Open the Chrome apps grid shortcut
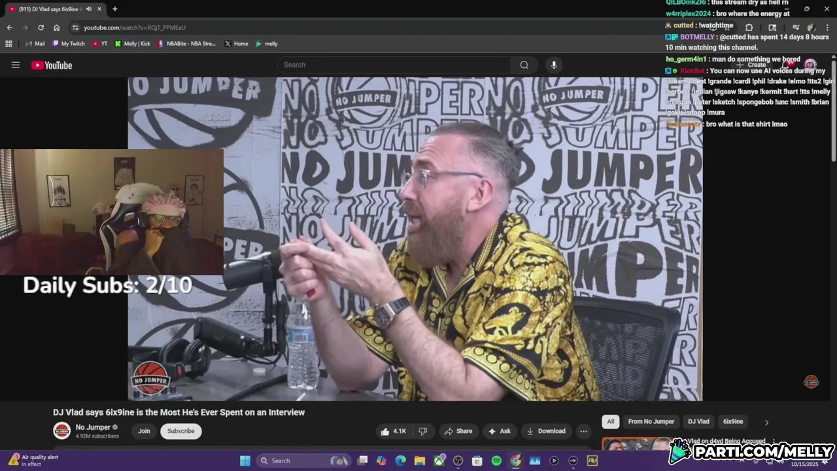The height and width of the screenshot is (471, 837). (9, 44)
